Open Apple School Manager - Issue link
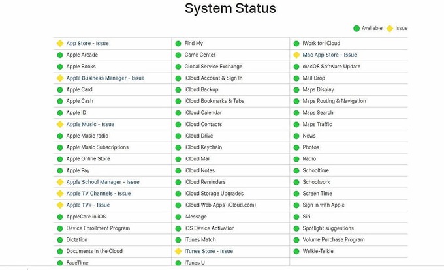The height and width of the screenshot is (270, 444). (x=103, y=183)
